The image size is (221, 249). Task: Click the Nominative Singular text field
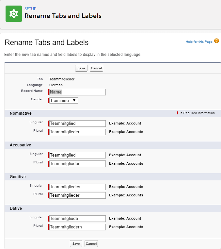click(x=77, y=124)
